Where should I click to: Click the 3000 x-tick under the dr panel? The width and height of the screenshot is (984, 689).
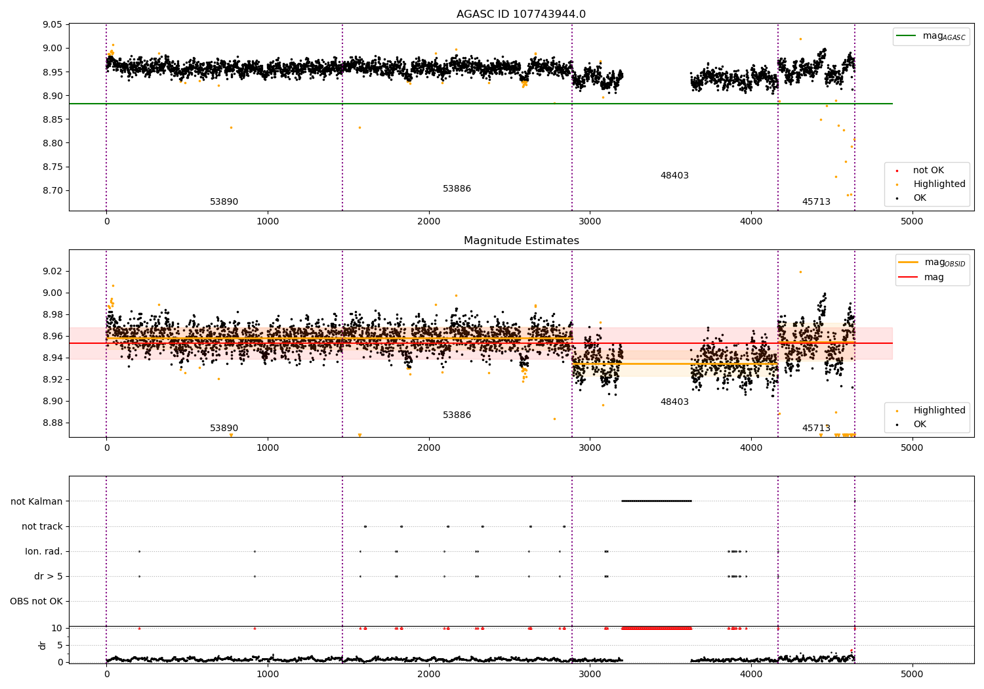(x=590, y=674)
